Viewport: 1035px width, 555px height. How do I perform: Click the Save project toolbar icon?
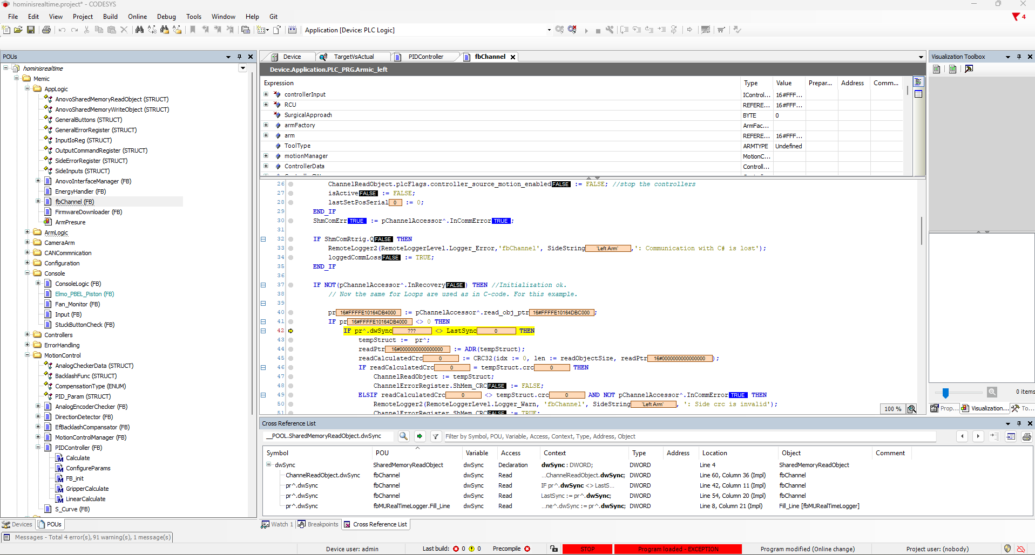pos(31,30)
